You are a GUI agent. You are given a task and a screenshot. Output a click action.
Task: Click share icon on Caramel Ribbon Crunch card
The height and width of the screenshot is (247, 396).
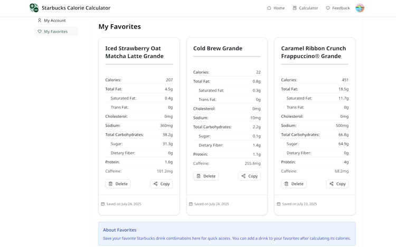(332, 184)
